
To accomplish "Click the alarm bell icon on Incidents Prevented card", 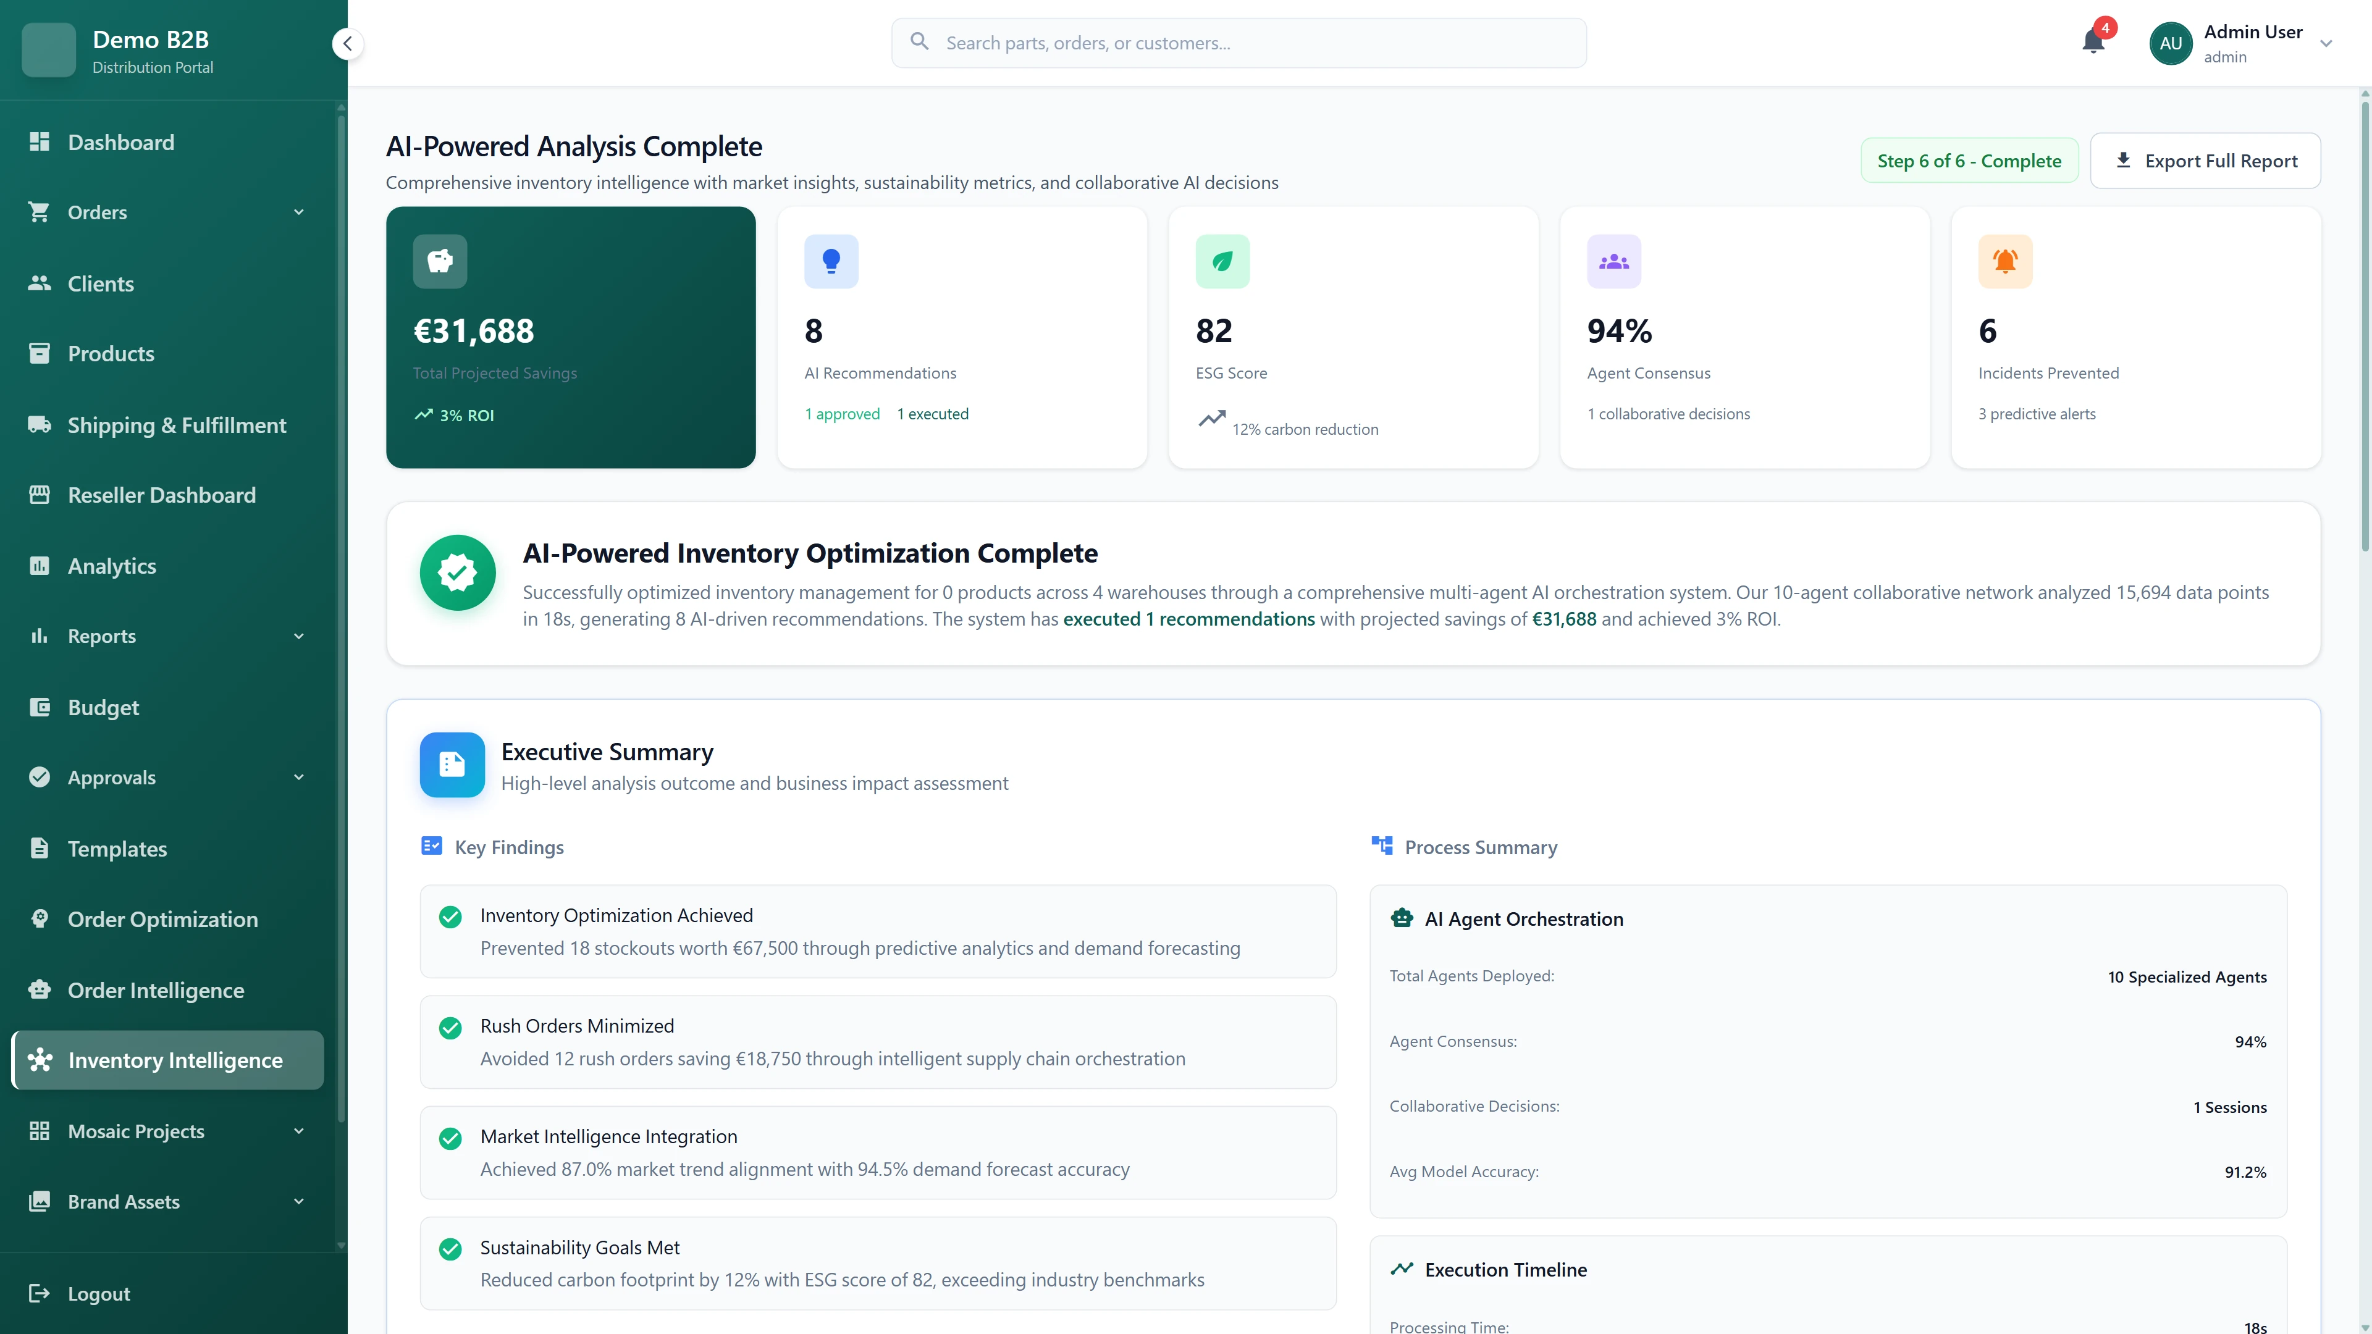I will click(2006, 261).
